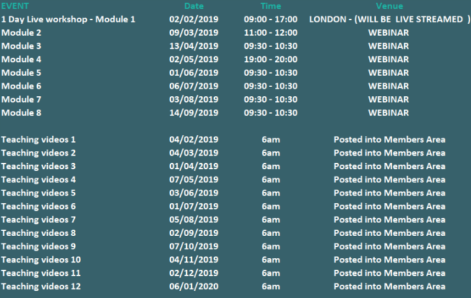Select the 13/04/2019 date cell
Image resolution: width=471 pixels, height=298 pixels.
point(194,46)
